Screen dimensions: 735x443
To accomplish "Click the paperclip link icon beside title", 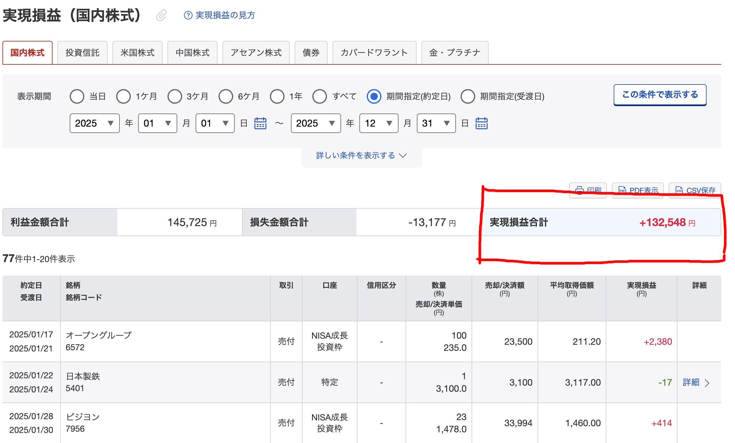I will (x=161, y=15).
